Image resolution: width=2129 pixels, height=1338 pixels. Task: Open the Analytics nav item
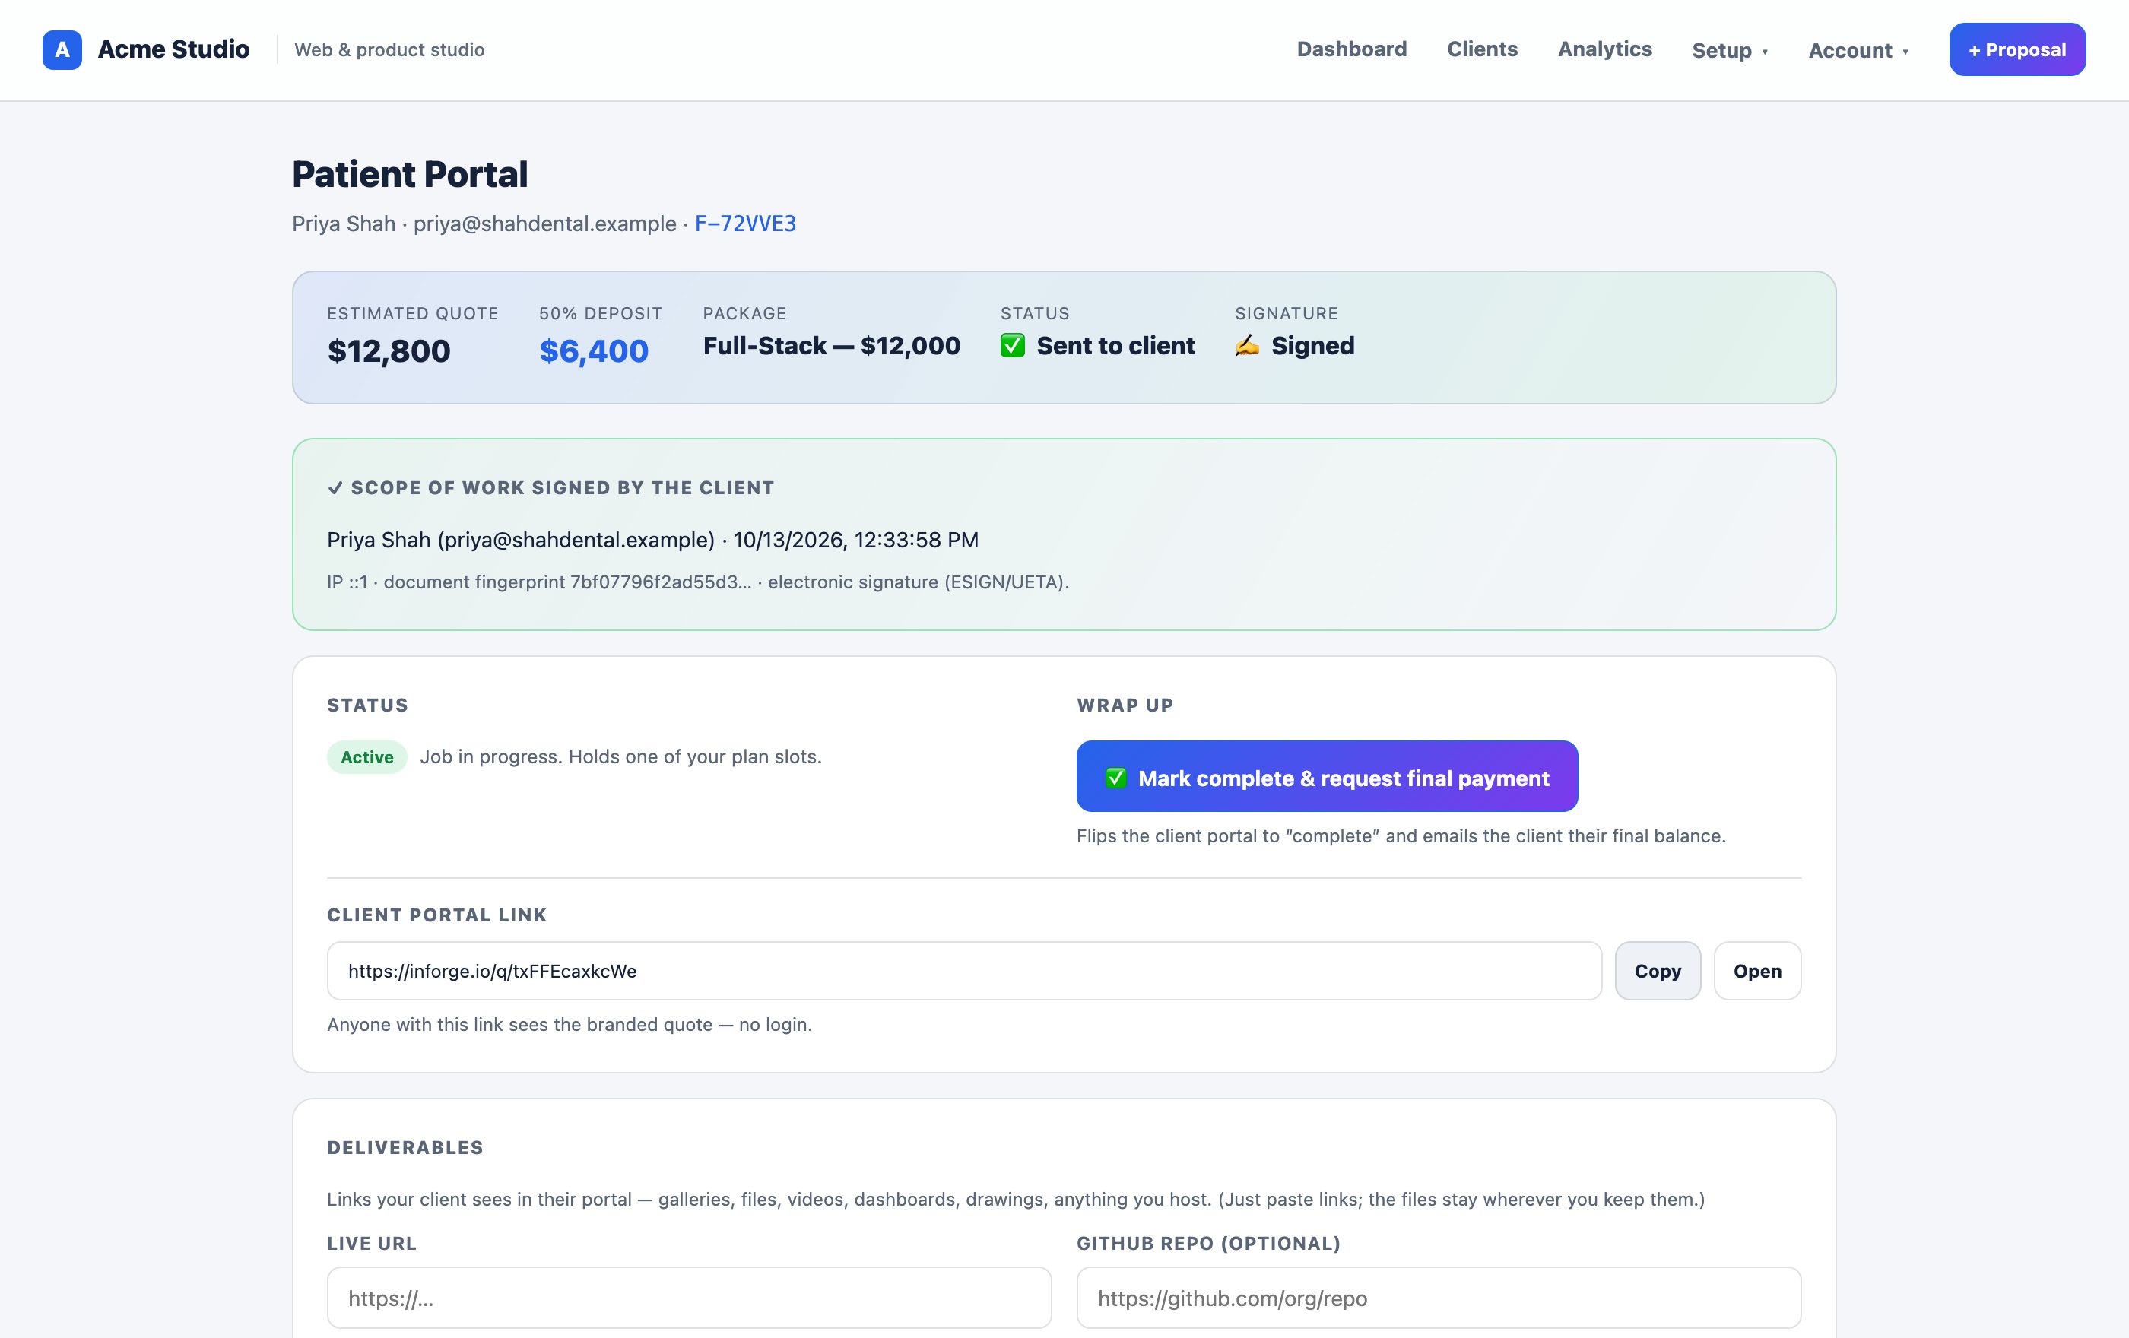click(x=1604, y=49)
